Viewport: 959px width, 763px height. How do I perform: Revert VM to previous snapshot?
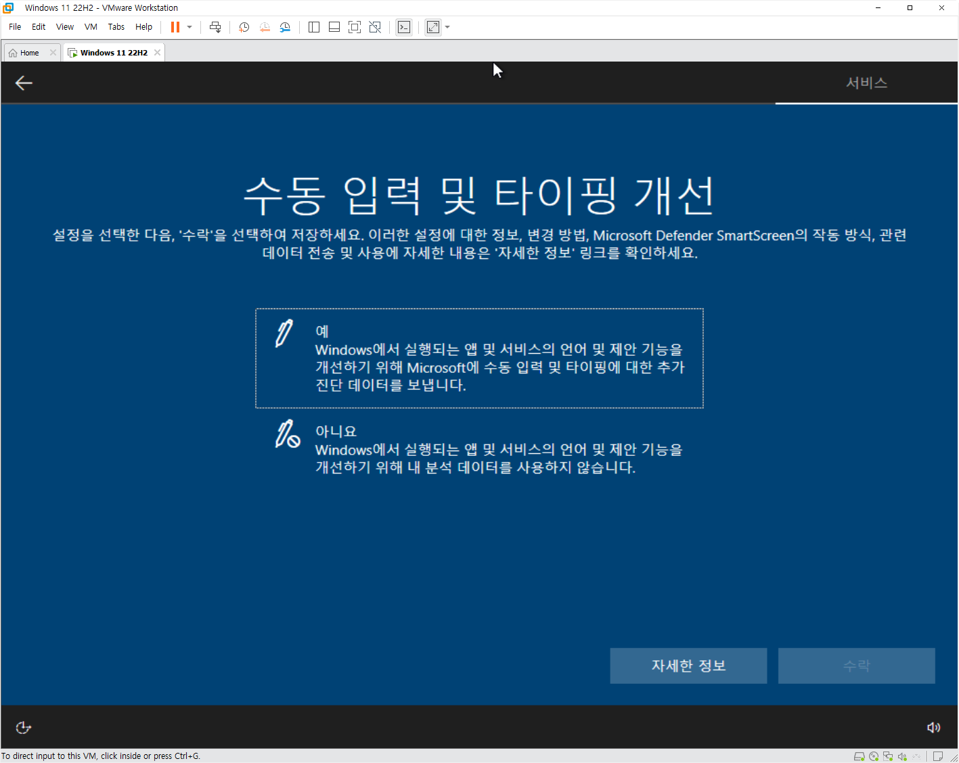point(265,27)
